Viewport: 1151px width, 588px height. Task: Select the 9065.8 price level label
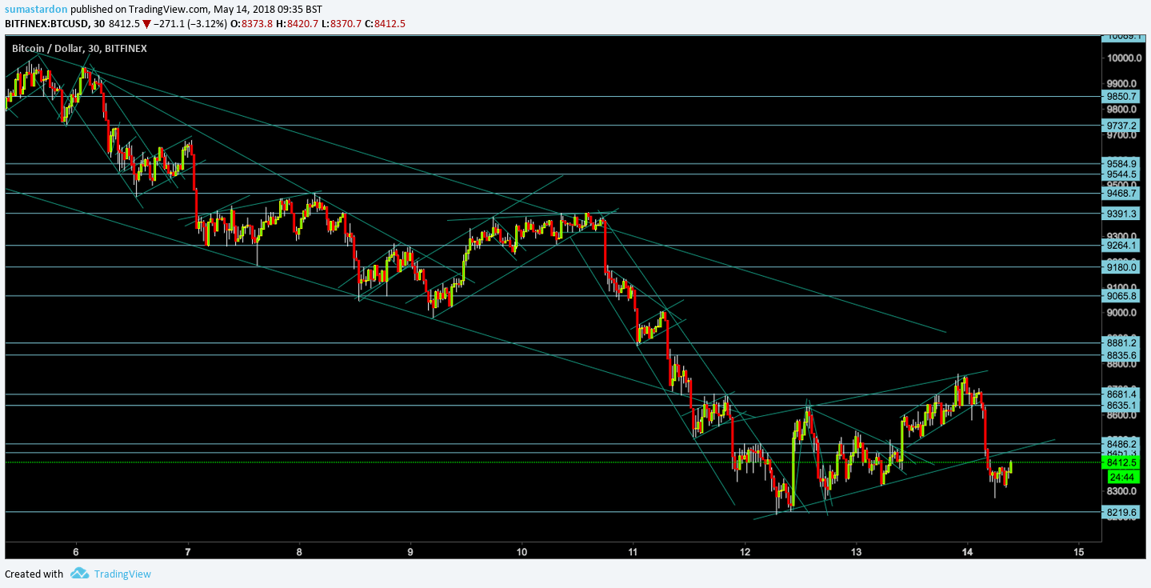click(x=1120, y=296)
